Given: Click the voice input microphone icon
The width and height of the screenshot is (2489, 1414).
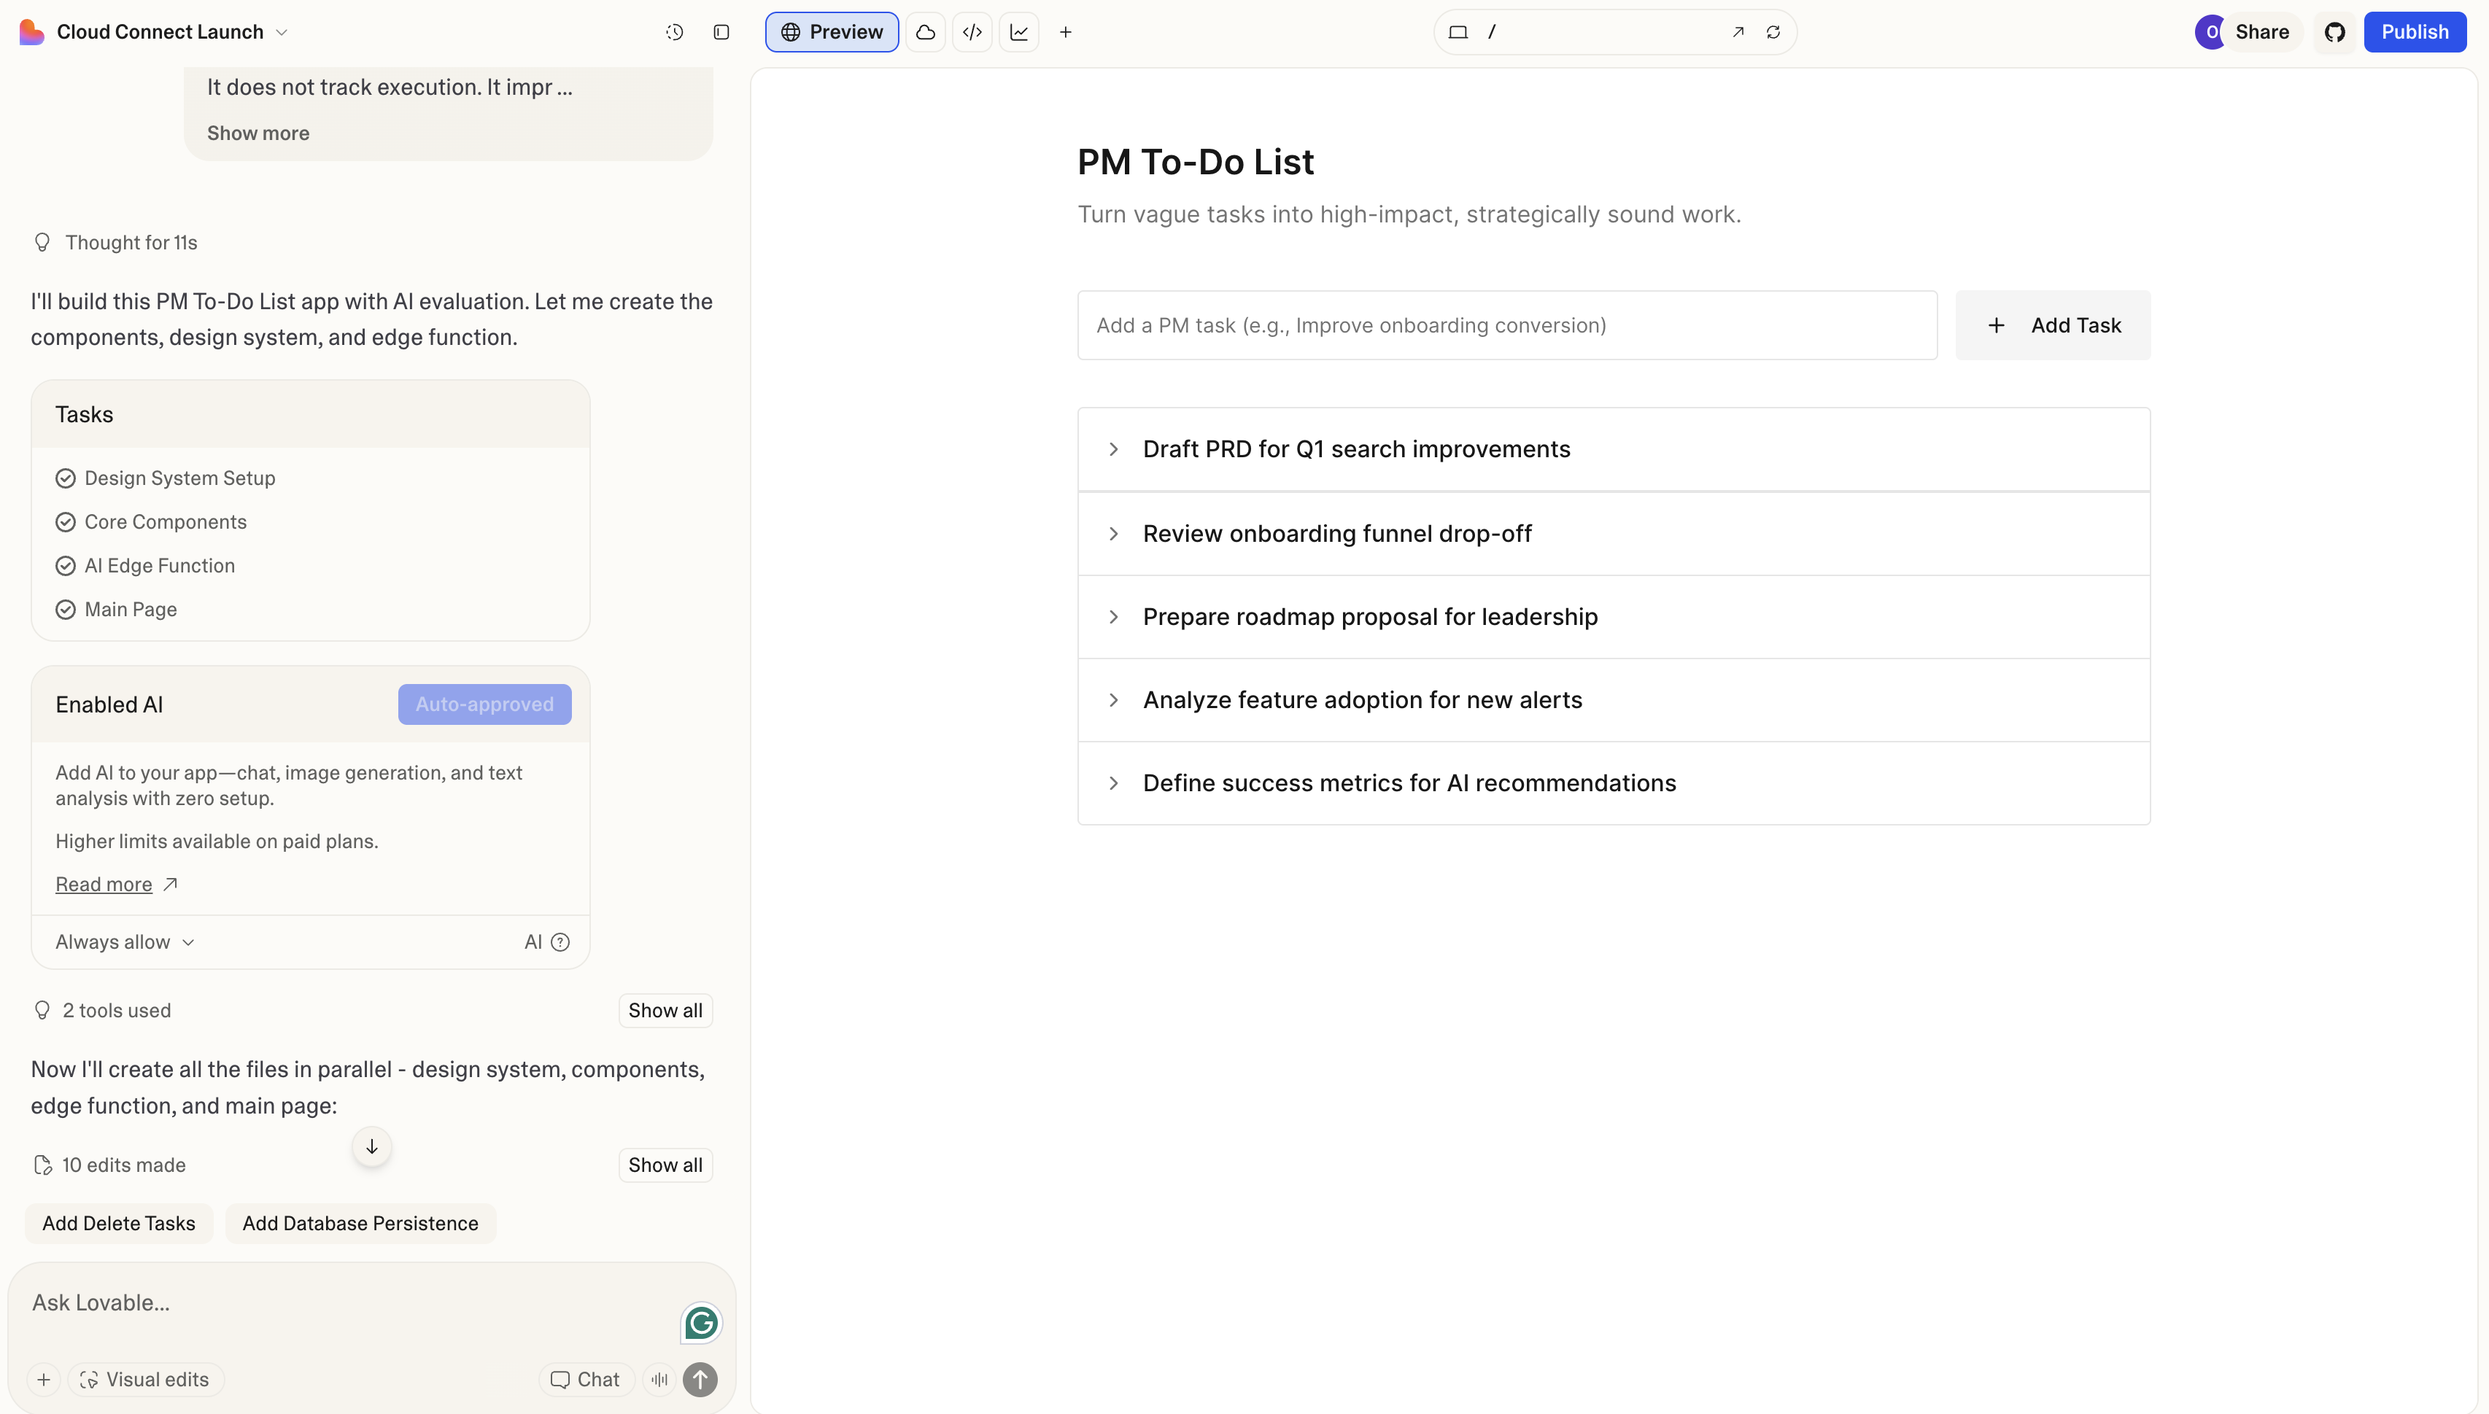Looking at the screenshot, I should click(659, 1379).
